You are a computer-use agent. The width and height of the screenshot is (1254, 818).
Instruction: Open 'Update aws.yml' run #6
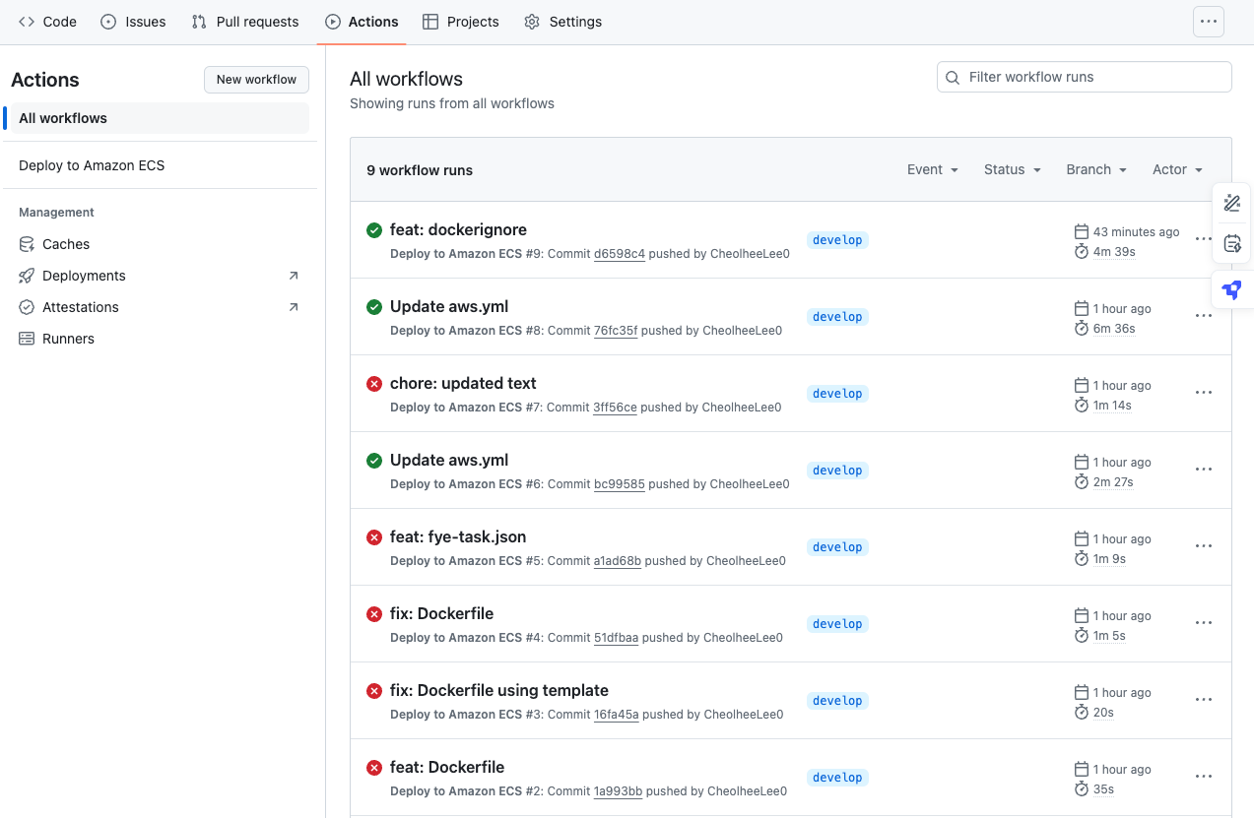pos(449,460)
